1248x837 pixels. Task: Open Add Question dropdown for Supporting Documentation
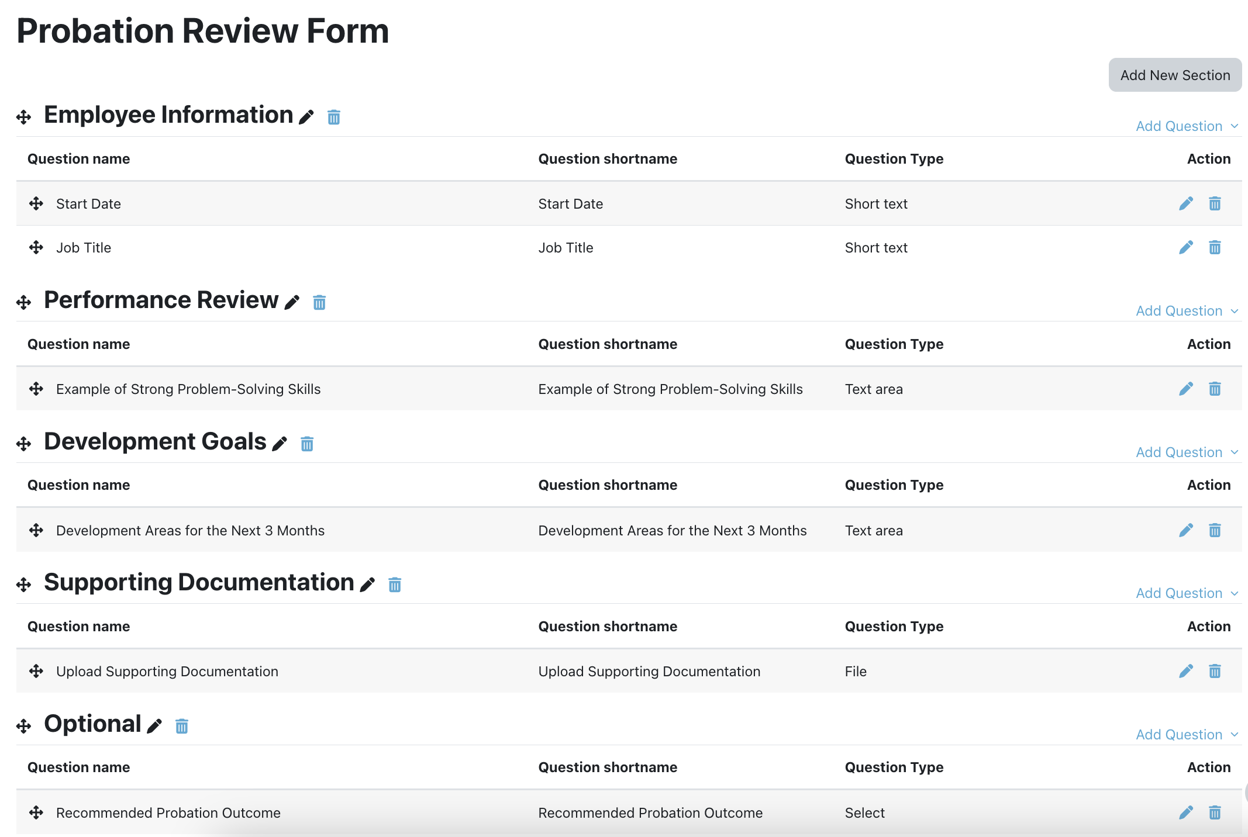(1186, 593)
